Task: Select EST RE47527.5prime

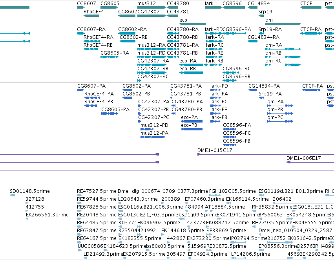Action: pos(79,195)
